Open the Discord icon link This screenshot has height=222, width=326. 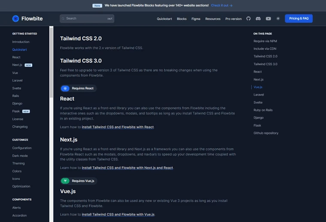tap(258, 19)
